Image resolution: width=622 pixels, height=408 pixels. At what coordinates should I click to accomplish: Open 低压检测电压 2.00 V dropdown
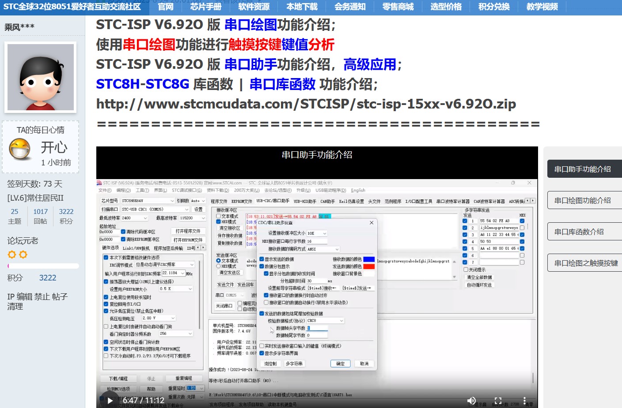[x=159, y=318]
